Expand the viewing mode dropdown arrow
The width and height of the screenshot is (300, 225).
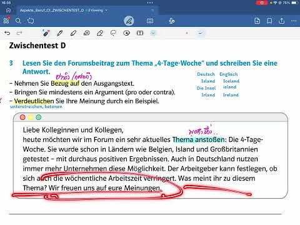(x=107, y=10)
